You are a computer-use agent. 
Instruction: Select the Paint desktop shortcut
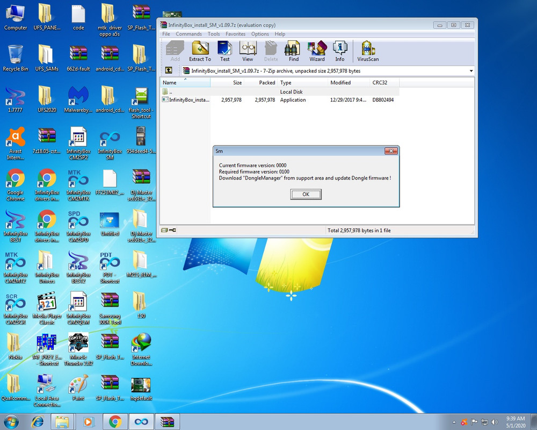78,388
